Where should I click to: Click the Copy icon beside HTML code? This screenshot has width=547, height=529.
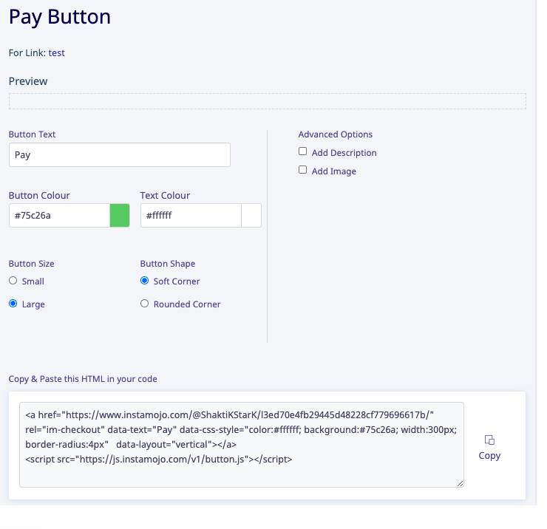tap(489, 440)
